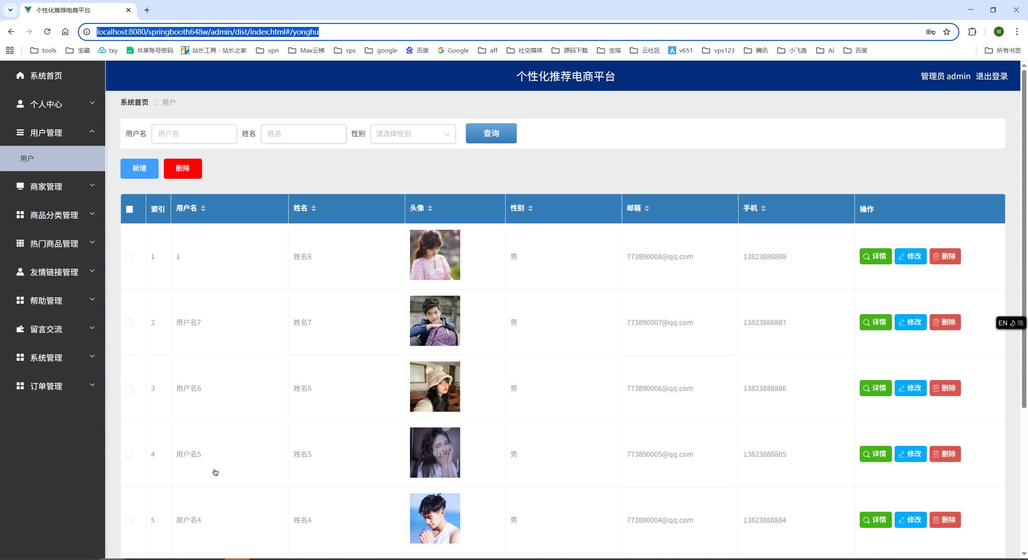Click the blue 查询 search button
Viewport: 1028px width, 560px height.
491,133
